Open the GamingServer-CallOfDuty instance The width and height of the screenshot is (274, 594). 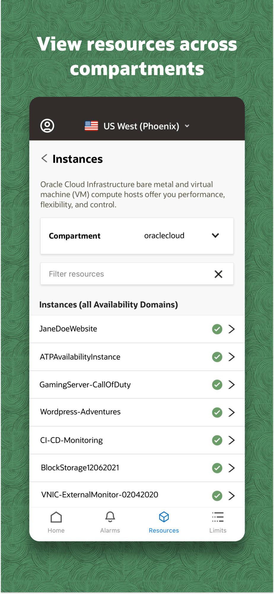click(137, 385)
